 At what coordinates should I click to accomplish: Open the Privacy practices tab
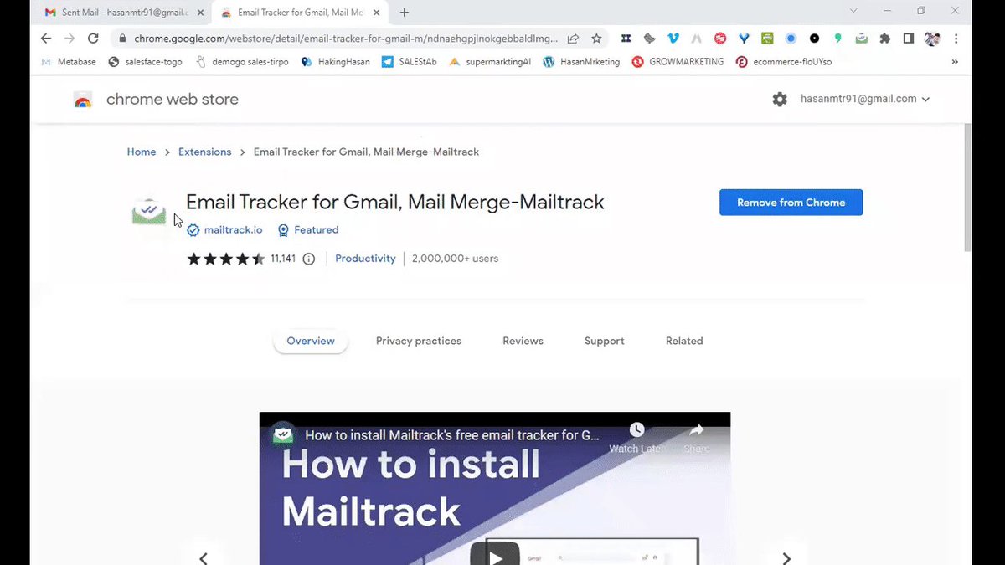coord(419,341)
